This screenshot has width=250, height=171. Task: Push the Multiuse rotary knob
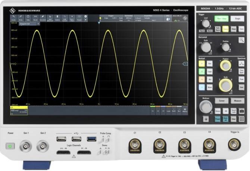click(206, 107)
